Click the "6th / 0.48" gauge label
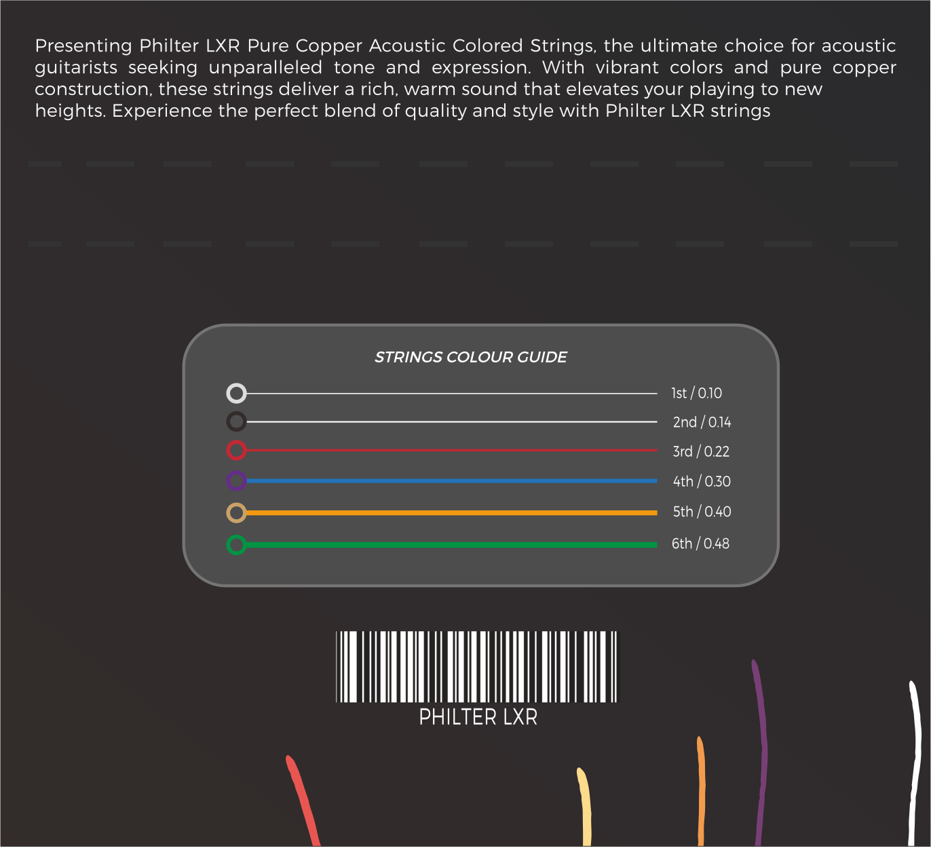 700,544
